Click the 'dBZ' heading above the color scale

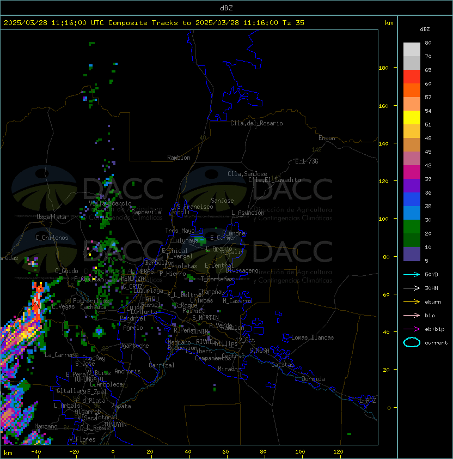425,29
